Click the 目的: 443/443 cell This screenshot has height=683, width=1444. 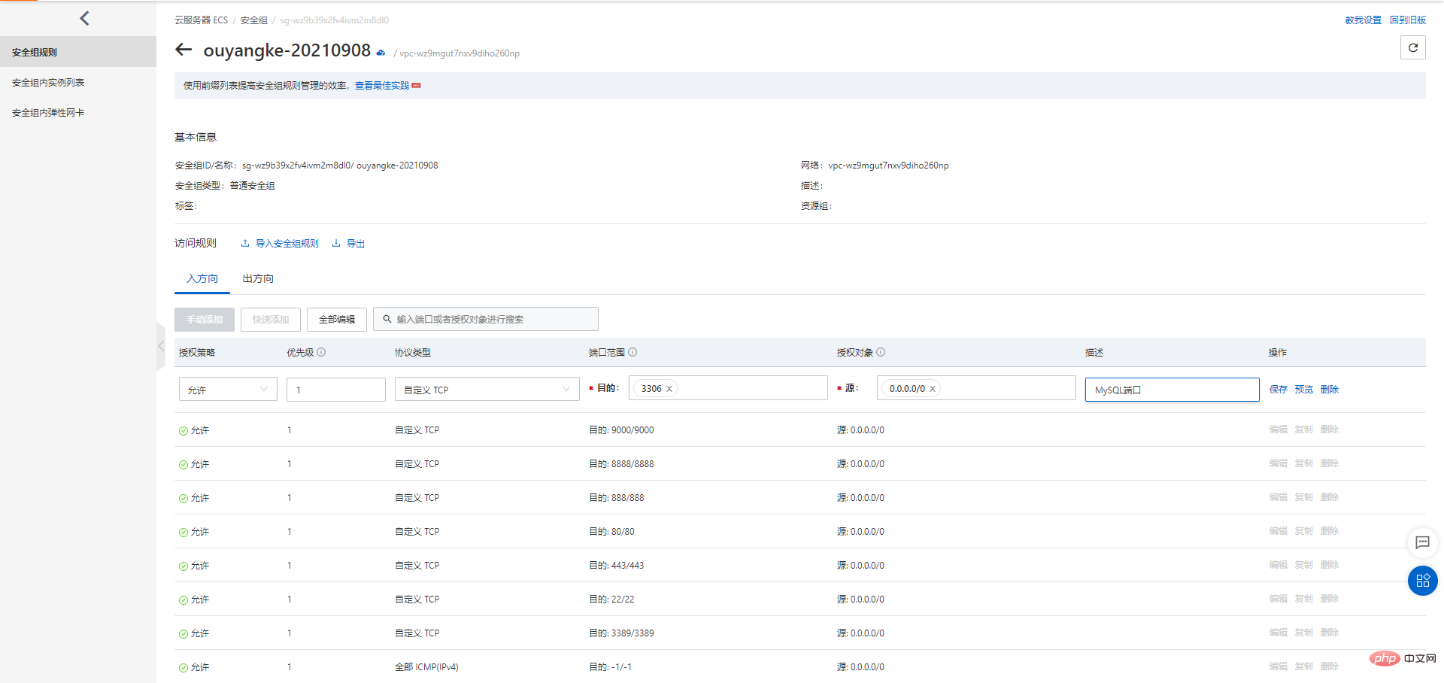point(617,566)
